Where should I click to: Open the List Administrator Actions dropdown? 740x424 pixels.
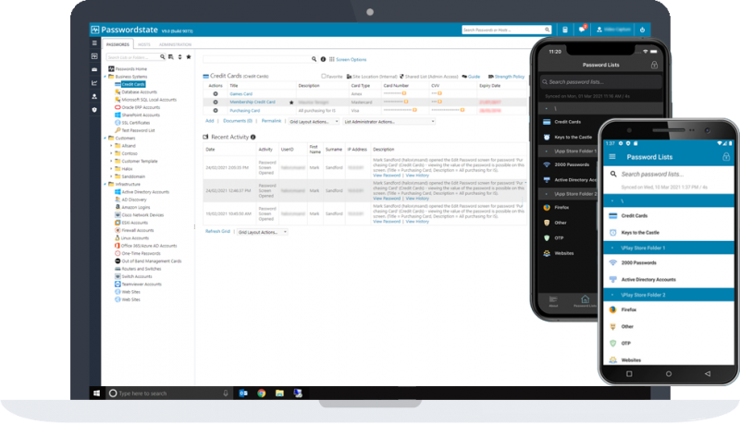click(389, 122)
